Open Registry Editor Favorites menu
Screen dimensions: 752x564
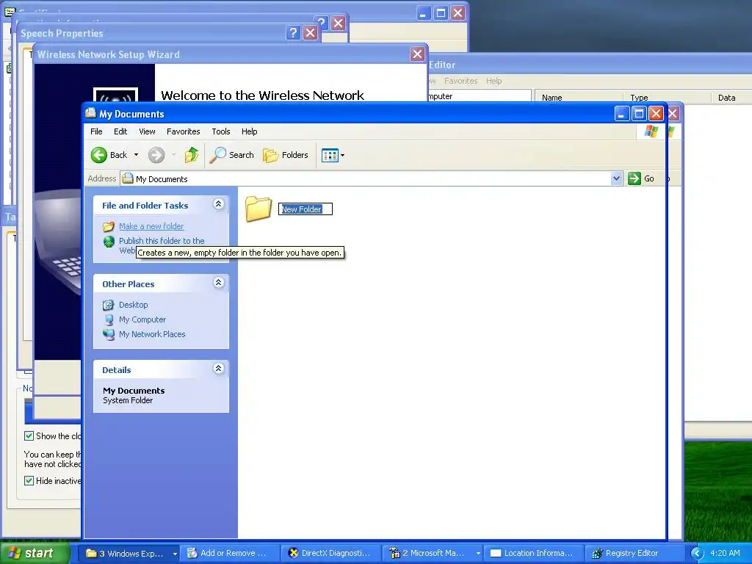tap(461, 81)
